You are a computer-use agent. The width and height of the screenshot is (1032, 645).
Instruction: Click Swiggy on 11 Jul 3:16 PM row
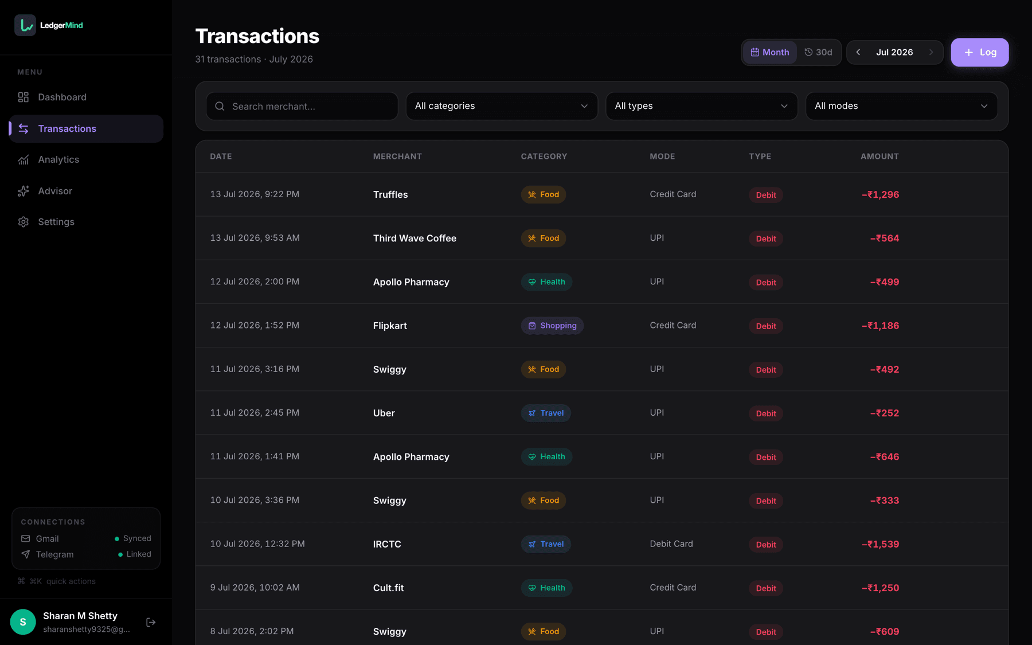click(x=389, y=369)
